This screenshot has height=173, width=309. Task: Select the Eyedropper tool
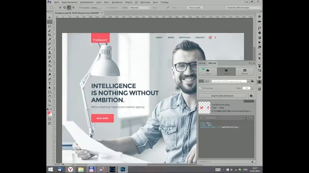click(50, 39)
